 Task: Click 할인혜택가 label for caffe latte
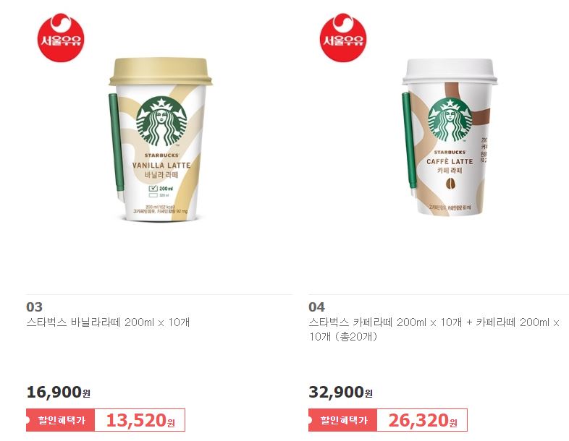(x=343, y=420)
